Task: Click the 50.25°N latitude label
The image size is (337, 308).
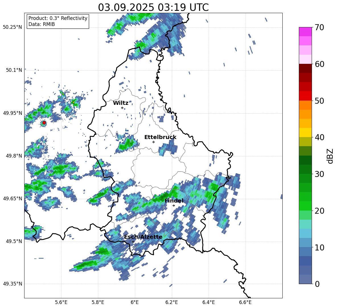Action: coord(13,27)
